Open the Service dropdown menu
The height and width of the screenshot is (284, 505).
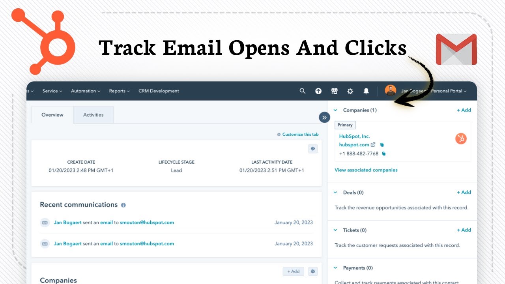52,91
